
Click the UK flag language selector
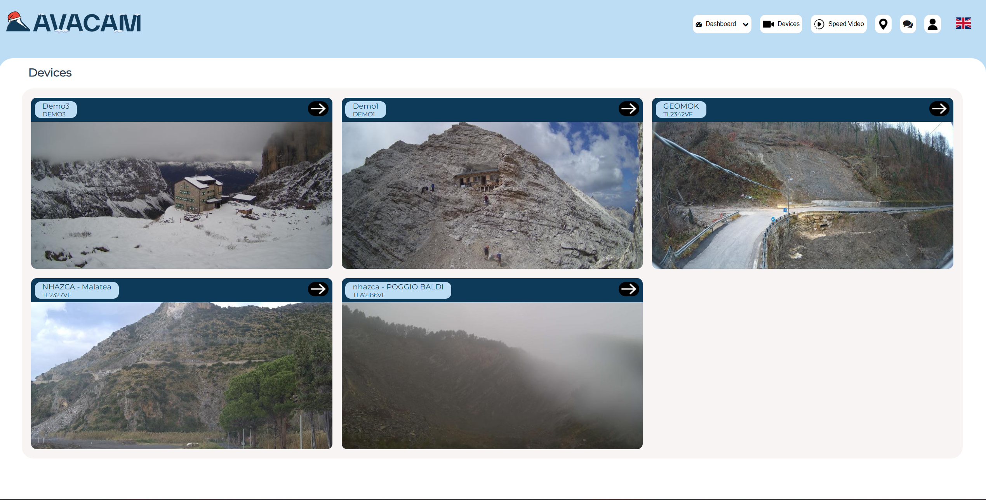click(963, 23)
